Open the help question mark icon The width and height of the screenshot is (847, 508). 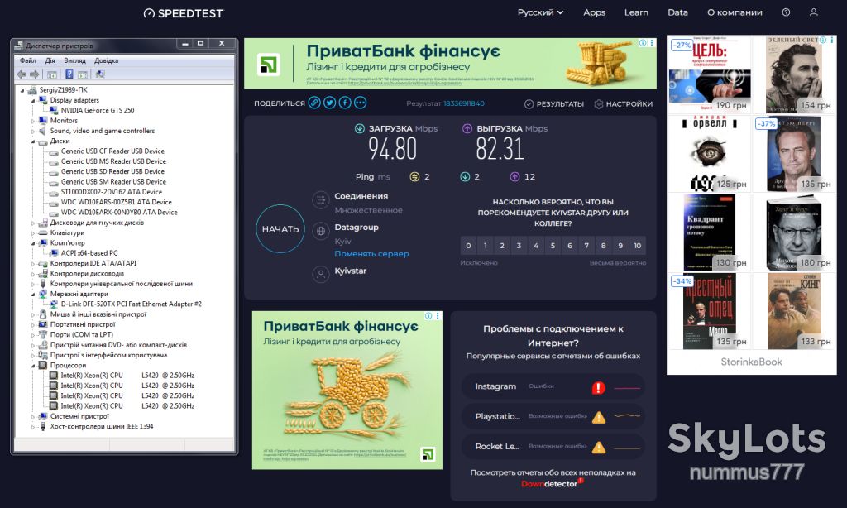point(786,12)
